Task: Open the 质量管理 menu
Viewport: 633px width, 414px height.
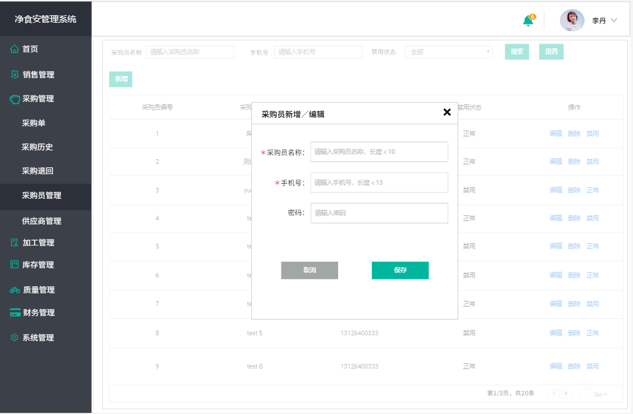Action: [x=39, y=290]
